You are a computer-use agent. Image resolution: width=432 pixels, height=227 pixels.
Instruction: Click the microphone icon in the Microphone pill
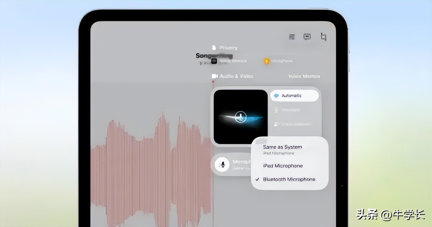tap(223, 164)
